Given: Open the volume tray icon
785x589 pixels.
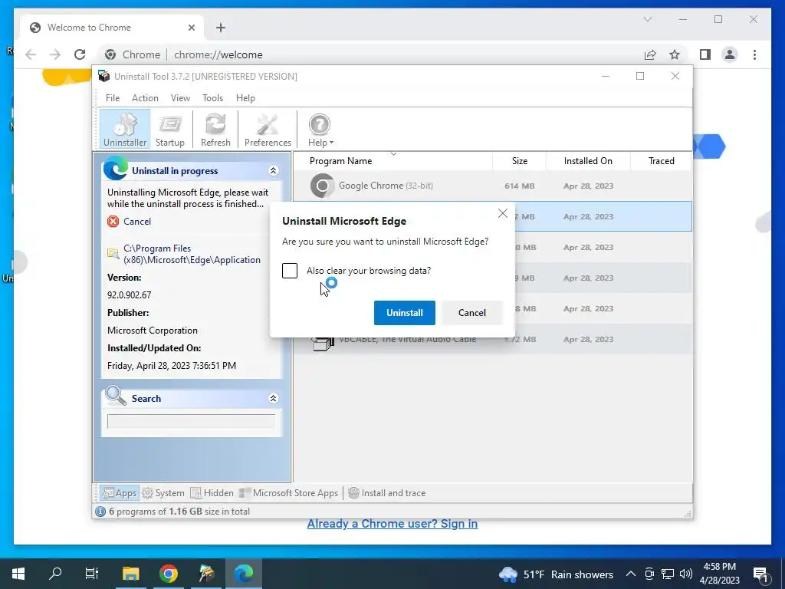Looking at the screenshot, I should [686, 574].
